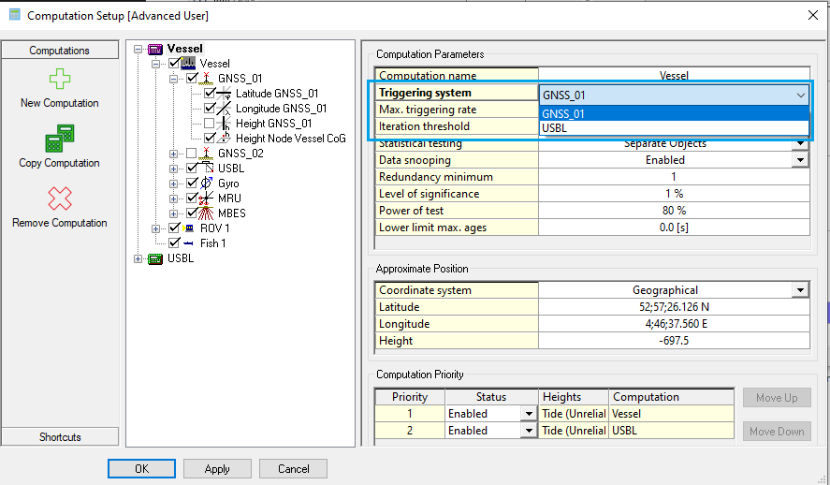Select the Fish 1 tree item

click(x=212, y=243)
